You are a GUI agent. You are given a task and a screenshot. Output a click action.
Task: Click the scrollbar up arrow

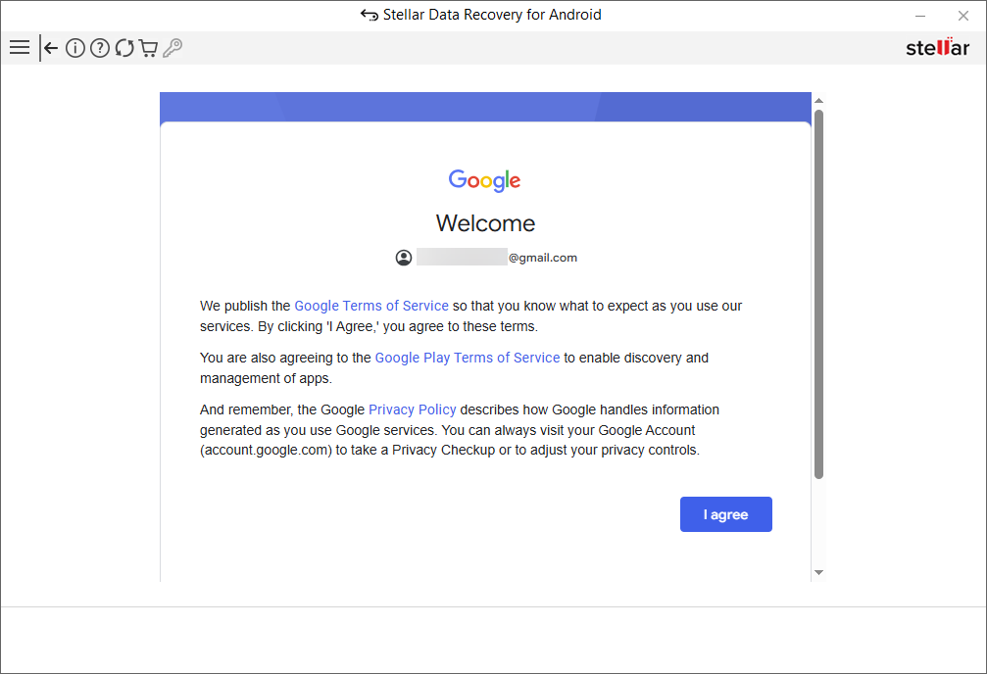(818, 100)
